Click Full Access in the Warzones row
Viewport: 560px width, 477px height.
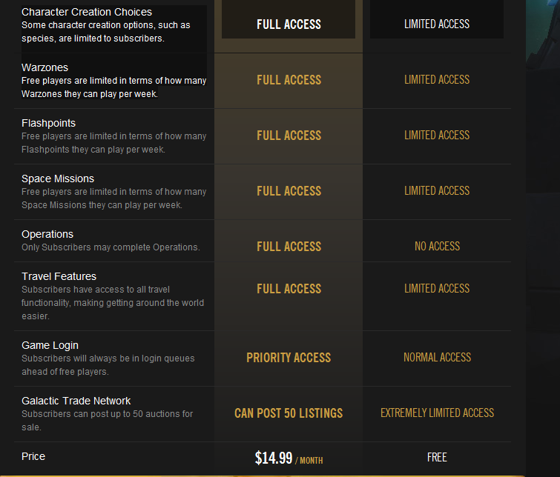289,80
